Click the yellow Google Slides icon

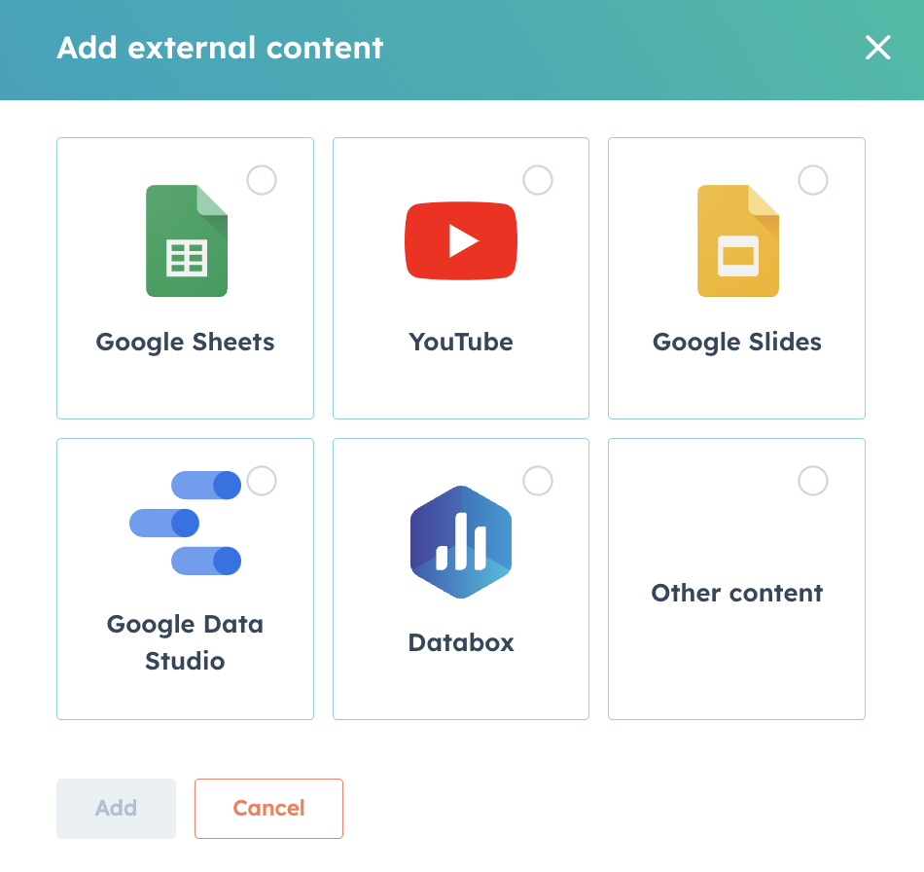[x=738, y=240]
